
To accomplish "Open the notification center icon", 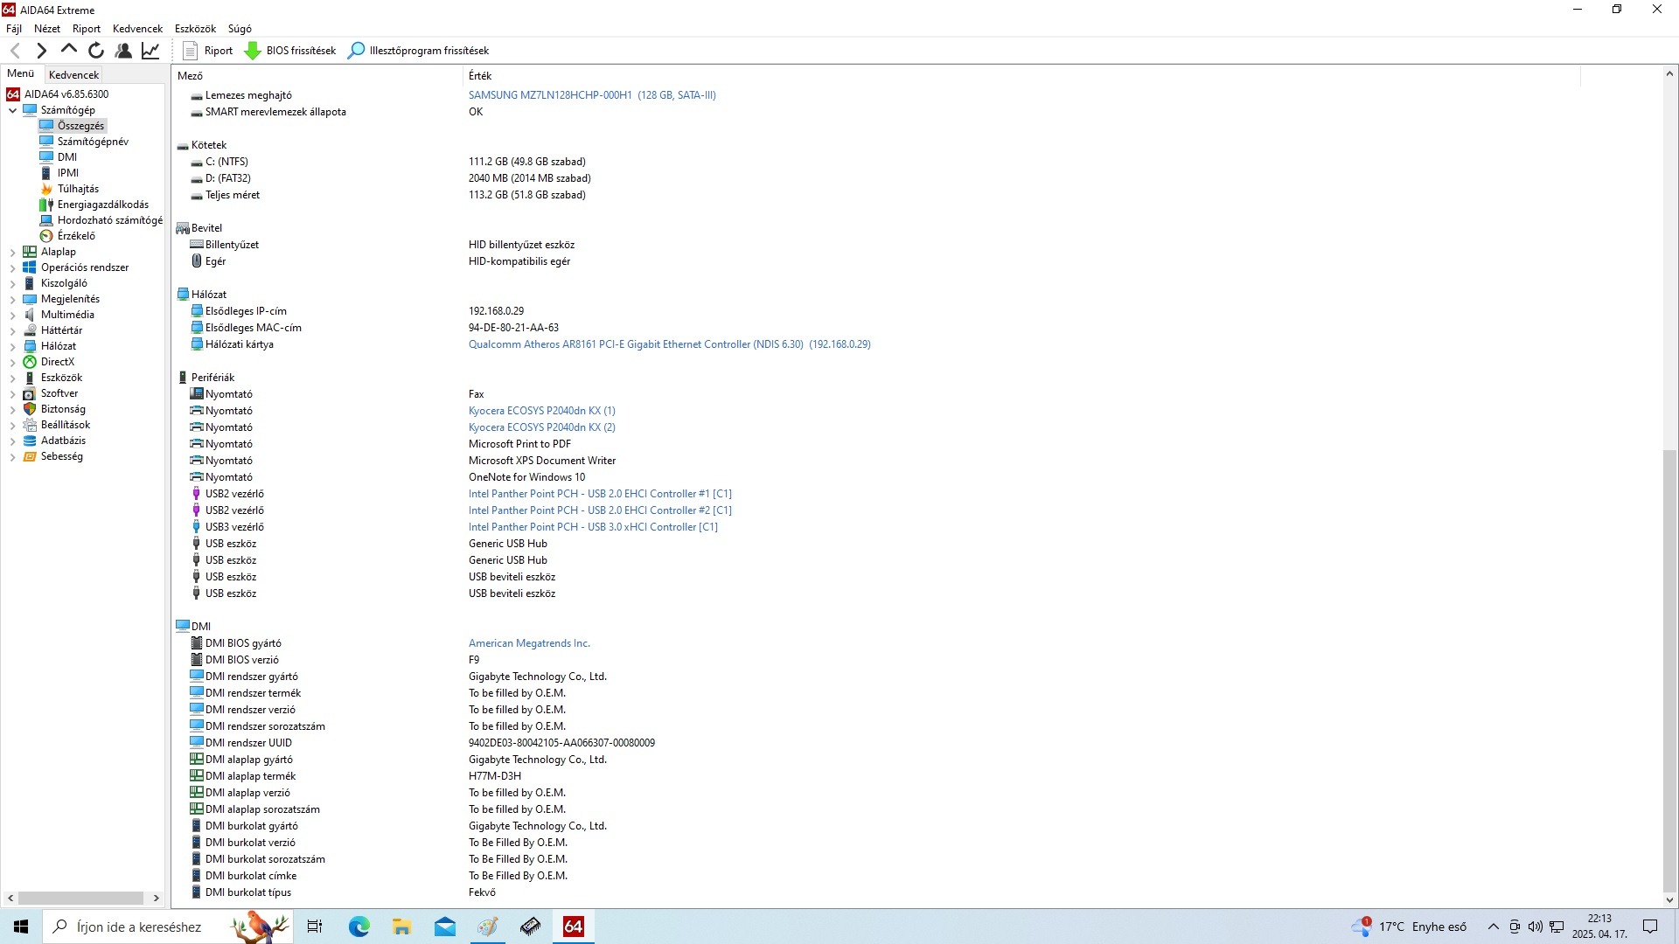I will pos(1650,927).
